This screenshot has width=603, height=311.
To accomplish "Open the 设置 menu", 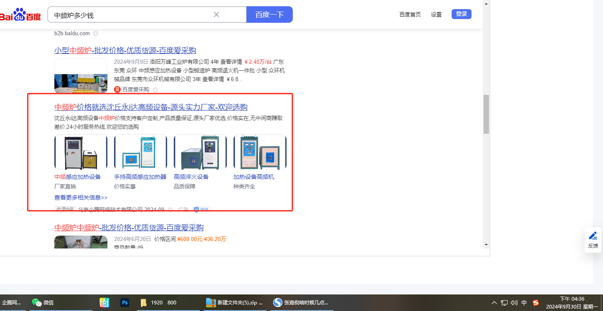I will click(x=436, y=14).
